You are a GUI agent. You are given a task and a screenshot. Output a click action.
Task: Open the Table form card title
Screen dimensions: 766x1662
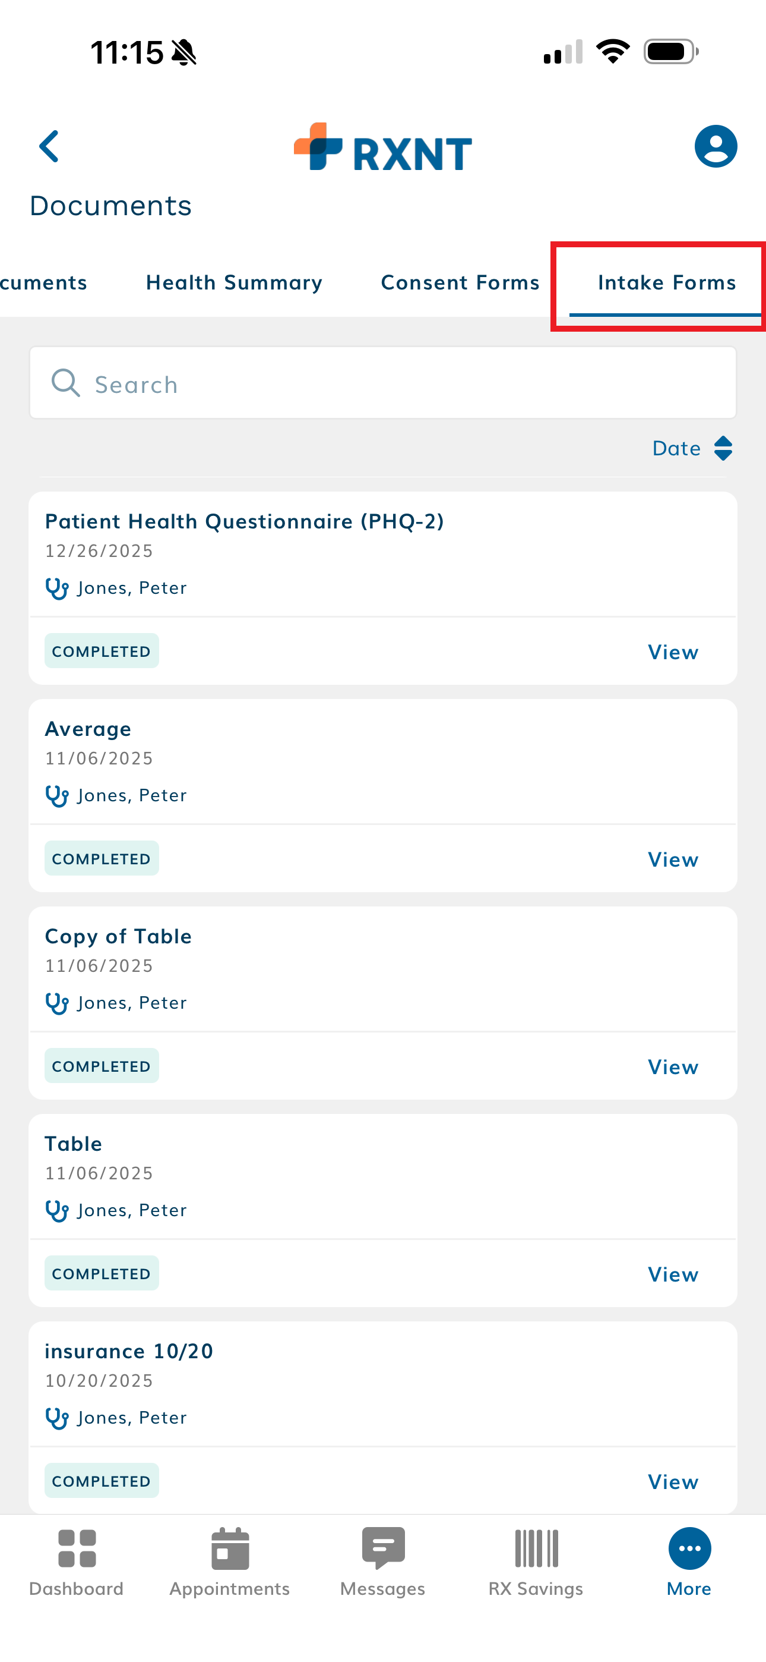point(74,1144)
